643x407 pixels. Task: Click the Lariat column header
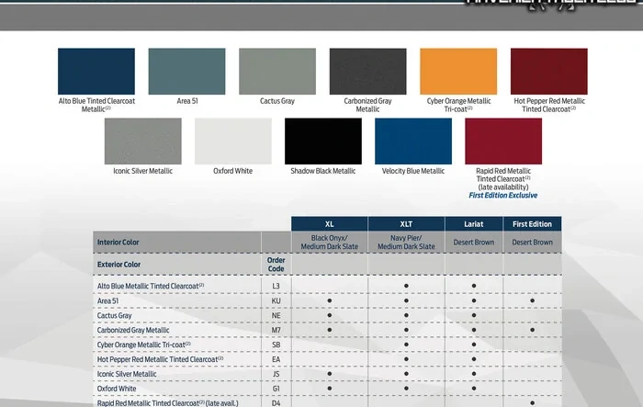[474, 224]
